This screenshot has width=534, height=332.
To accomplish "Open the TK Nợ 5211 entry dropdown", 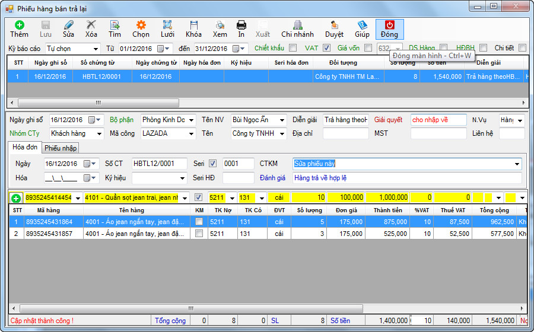I will (x=232, y=197).
